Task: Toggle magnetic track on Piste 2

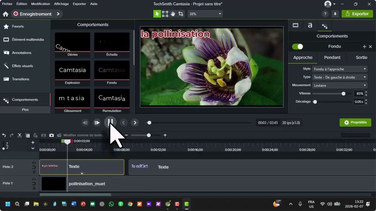Action: [x=34, y=167]
